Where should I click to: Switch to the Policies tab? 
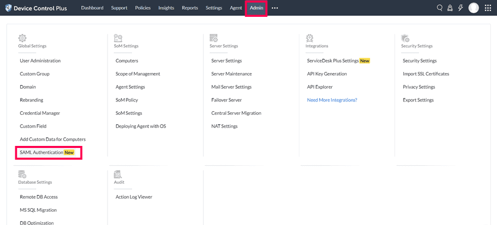[x=143, y=8]
